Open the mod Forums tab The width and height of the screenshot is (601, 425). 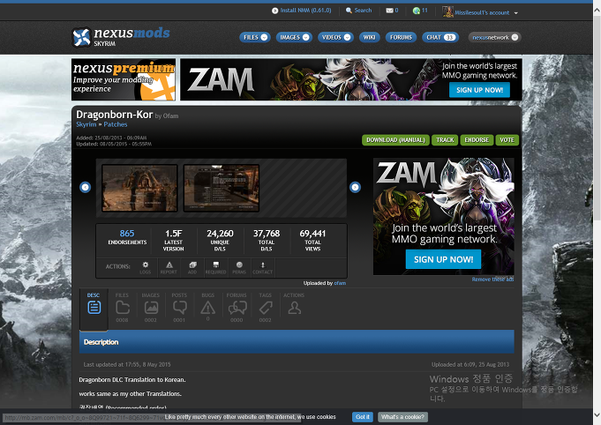(237, 308)
